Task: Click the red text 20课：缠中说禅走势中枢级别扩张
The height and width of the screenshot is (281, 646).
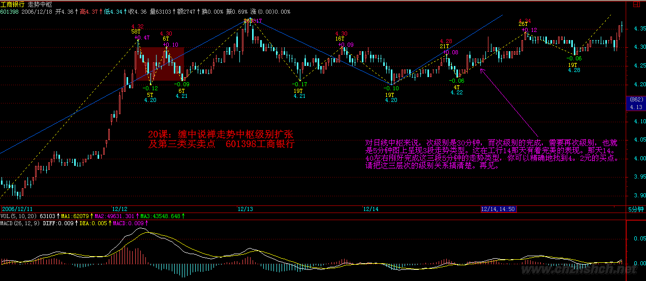Action: [221, 134]
